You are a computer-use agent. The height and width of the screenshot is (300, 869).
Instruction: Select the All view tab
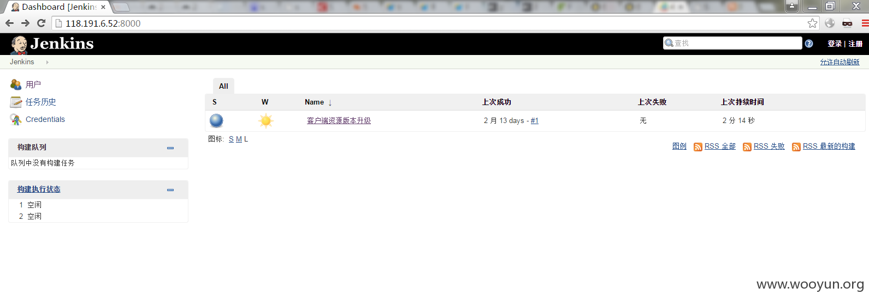pyautogui.click(x=223, y=86)
